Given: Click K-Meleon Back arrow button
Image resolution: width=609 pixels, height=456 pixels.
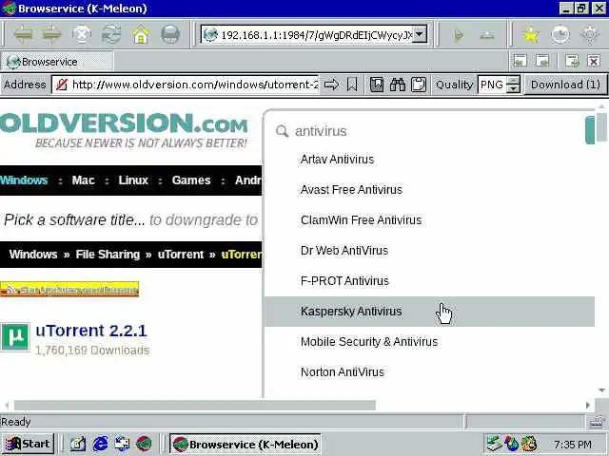Looking at the screenshot, I should [23, 35].
